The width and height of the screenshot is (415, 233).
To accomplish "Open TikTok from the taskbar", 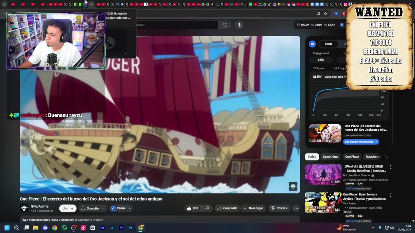I will [83, 228].
